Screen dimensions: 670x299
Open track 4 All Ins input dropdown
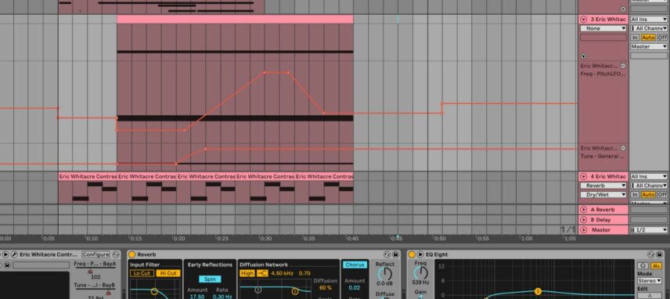click(x=649, y=176)
